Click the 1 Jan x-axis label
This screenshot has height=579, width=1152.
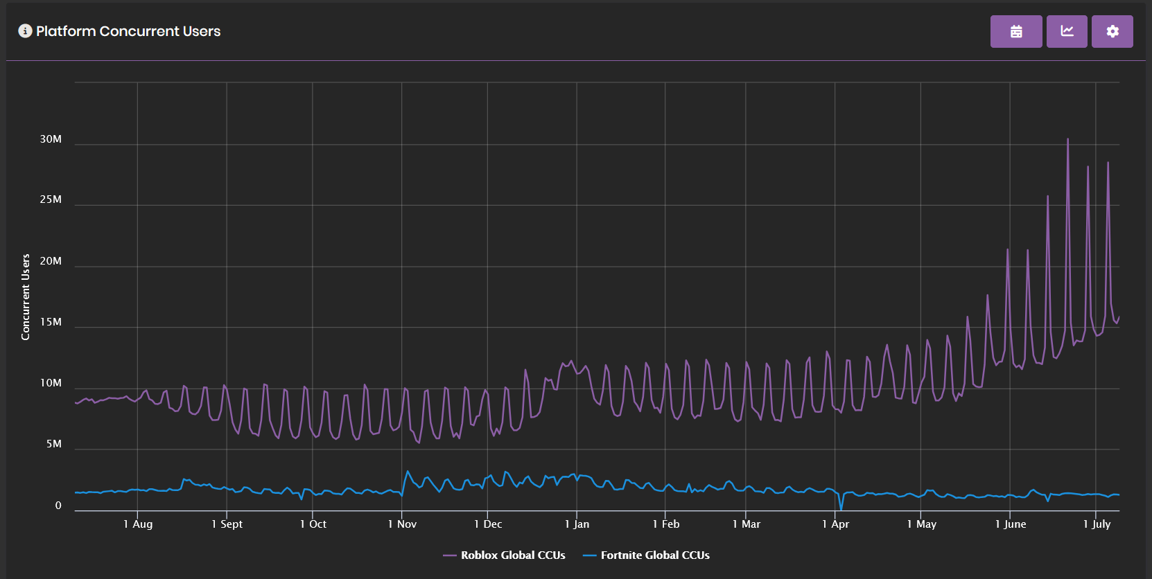577,524
